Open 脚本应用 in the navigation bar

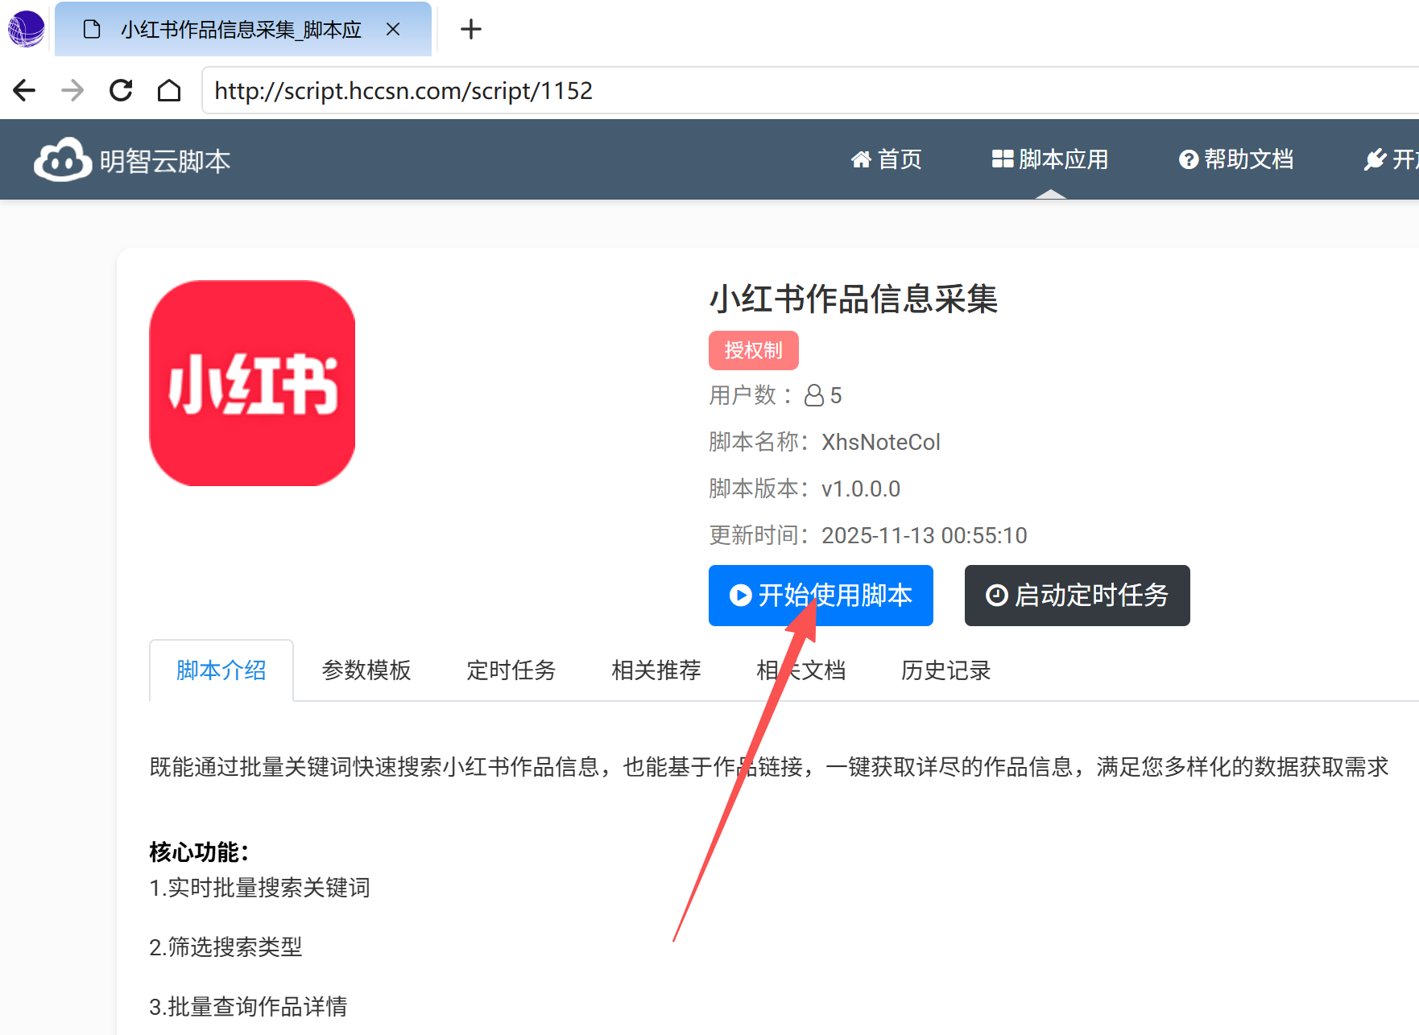pos(1050,159)
